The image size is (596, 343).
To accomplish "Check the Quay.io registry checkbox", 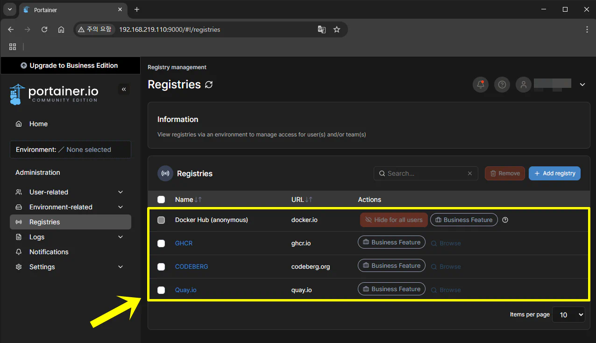I will pyautogui.click(x=161, y=290).
